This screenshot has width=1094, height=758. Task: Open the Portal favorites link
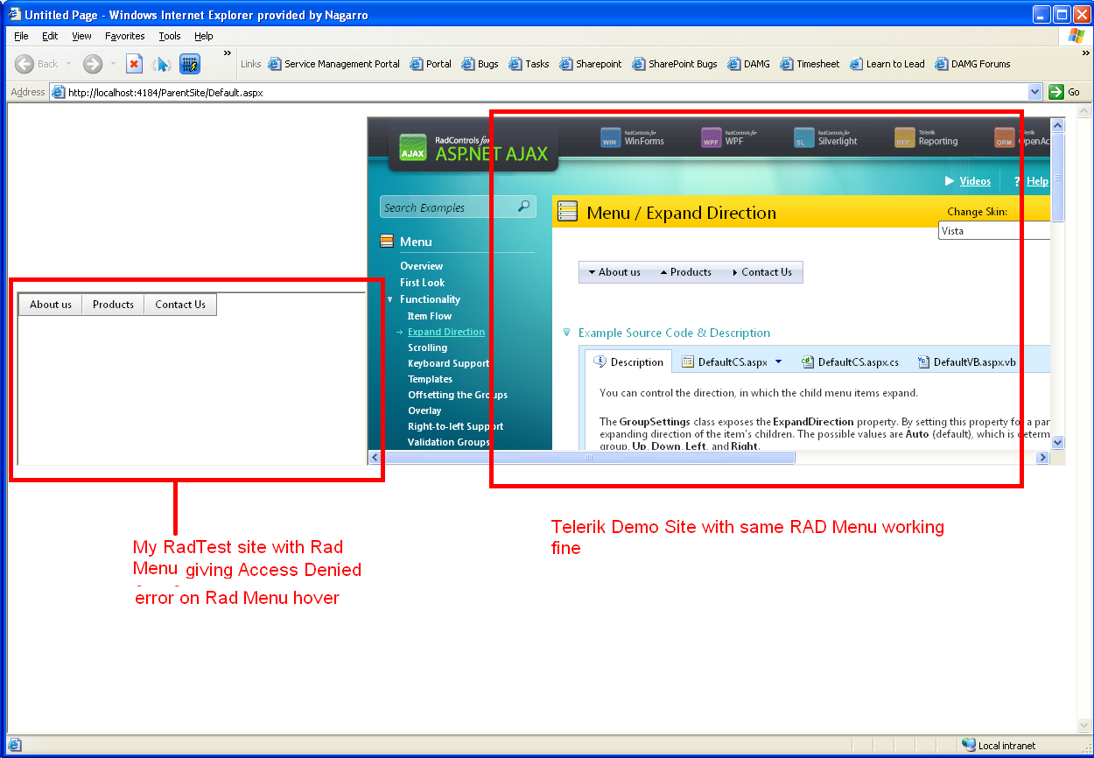(431, 64)
